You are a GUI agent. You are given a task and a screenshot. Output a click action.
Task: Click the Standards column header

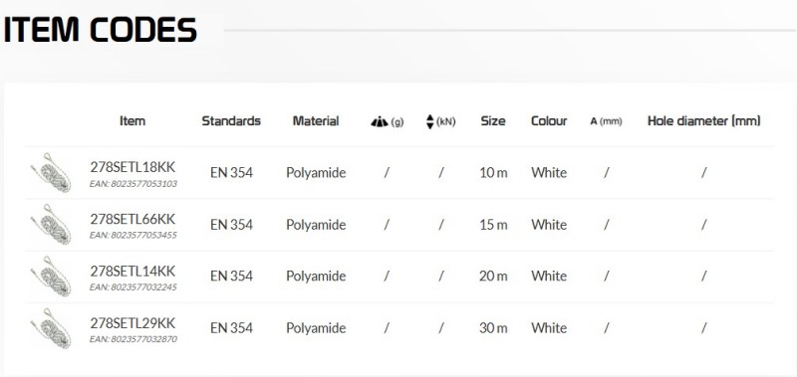coord(231,121)
